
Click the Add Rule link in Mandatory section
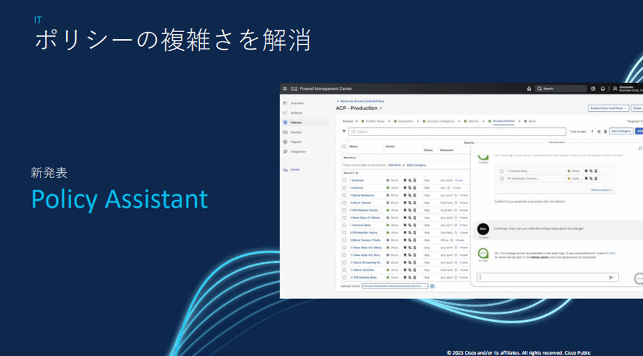click(x=395, y=165)
